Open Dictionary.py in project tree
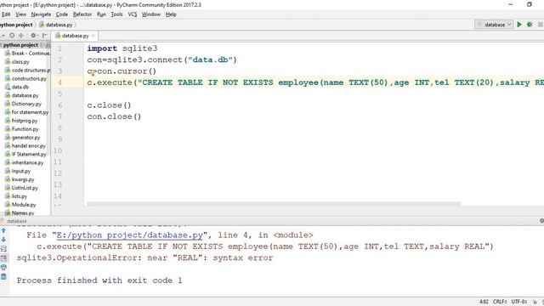 (23, 104)
